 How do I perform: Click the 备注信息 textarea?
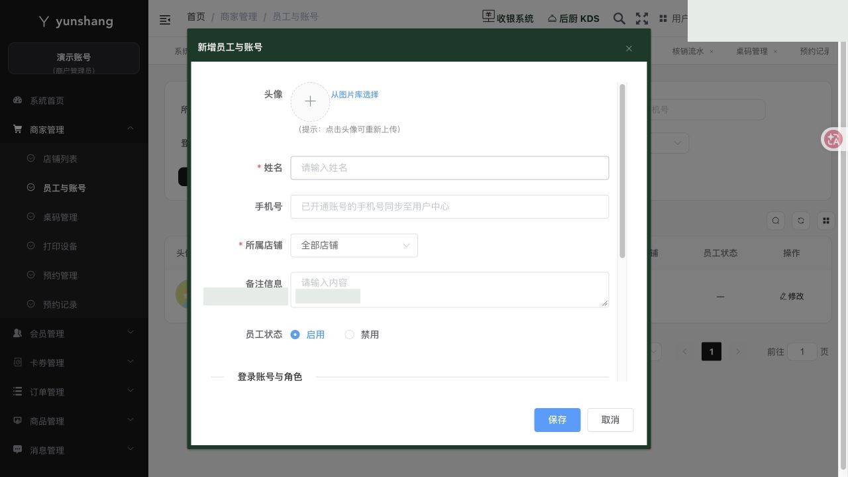pyautogui.click(x=450, y=290)
